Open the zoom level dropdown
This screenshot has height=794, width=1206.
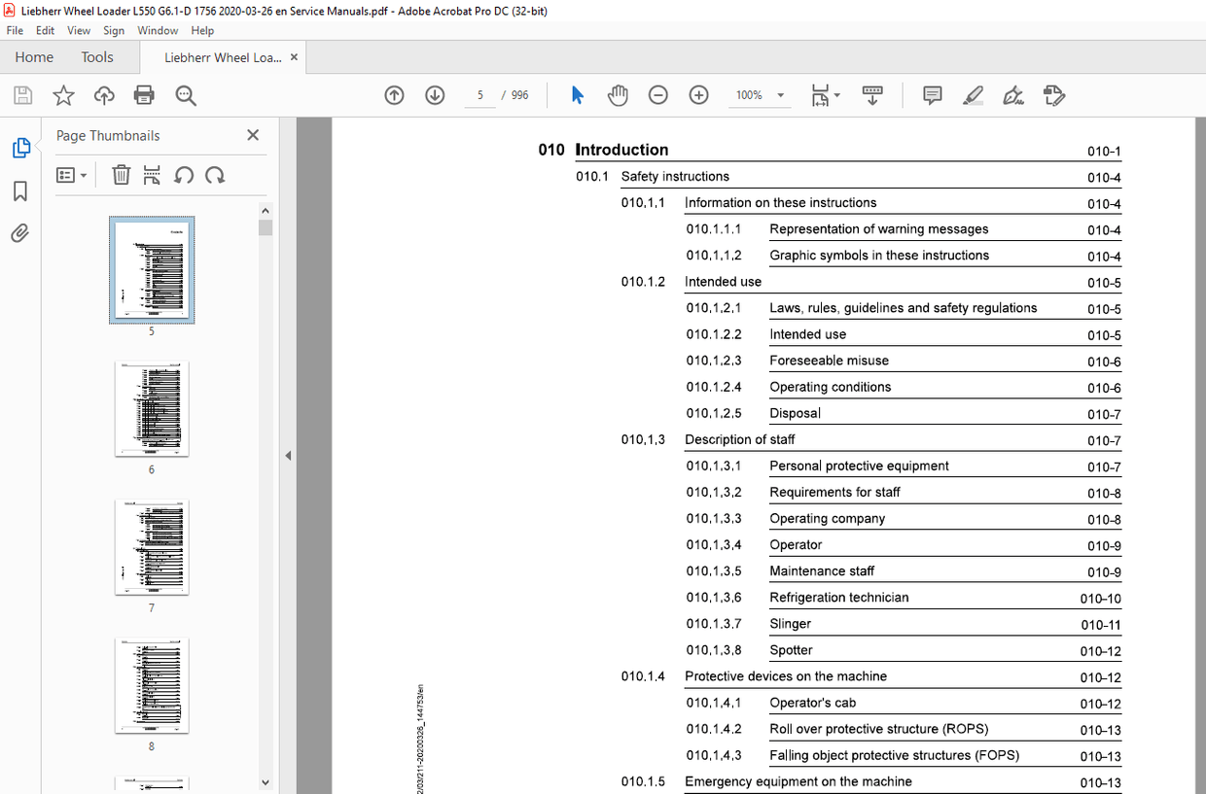[778, 95]
